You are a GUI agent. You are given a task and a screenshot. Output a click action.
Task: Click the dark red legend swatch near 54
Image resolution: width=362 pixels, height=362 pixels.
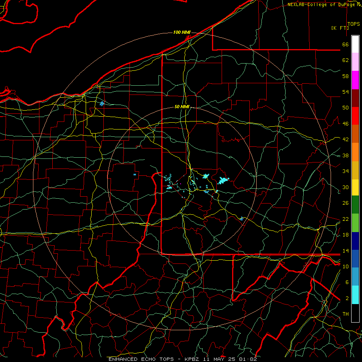355,98
